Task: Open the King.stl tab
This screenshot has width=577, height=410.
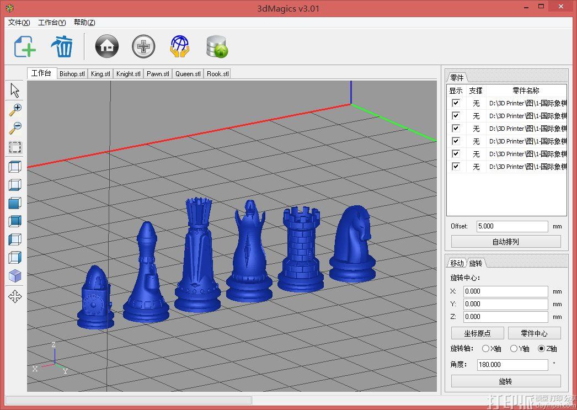Action: coord(100,73)
